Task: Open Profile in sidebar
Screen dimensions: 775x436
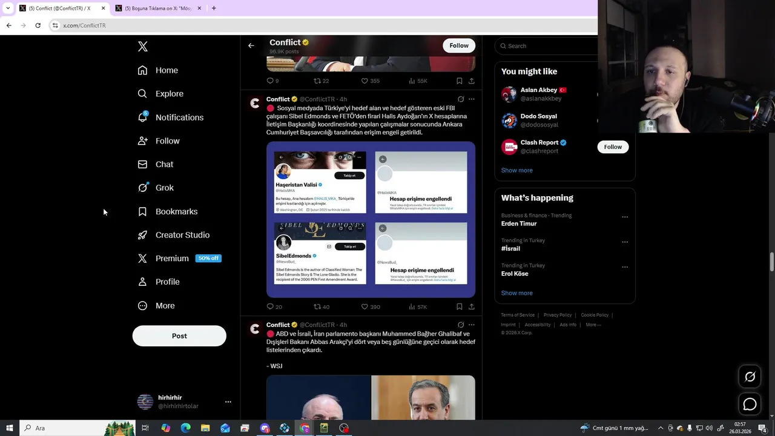Action: [159, 282]
